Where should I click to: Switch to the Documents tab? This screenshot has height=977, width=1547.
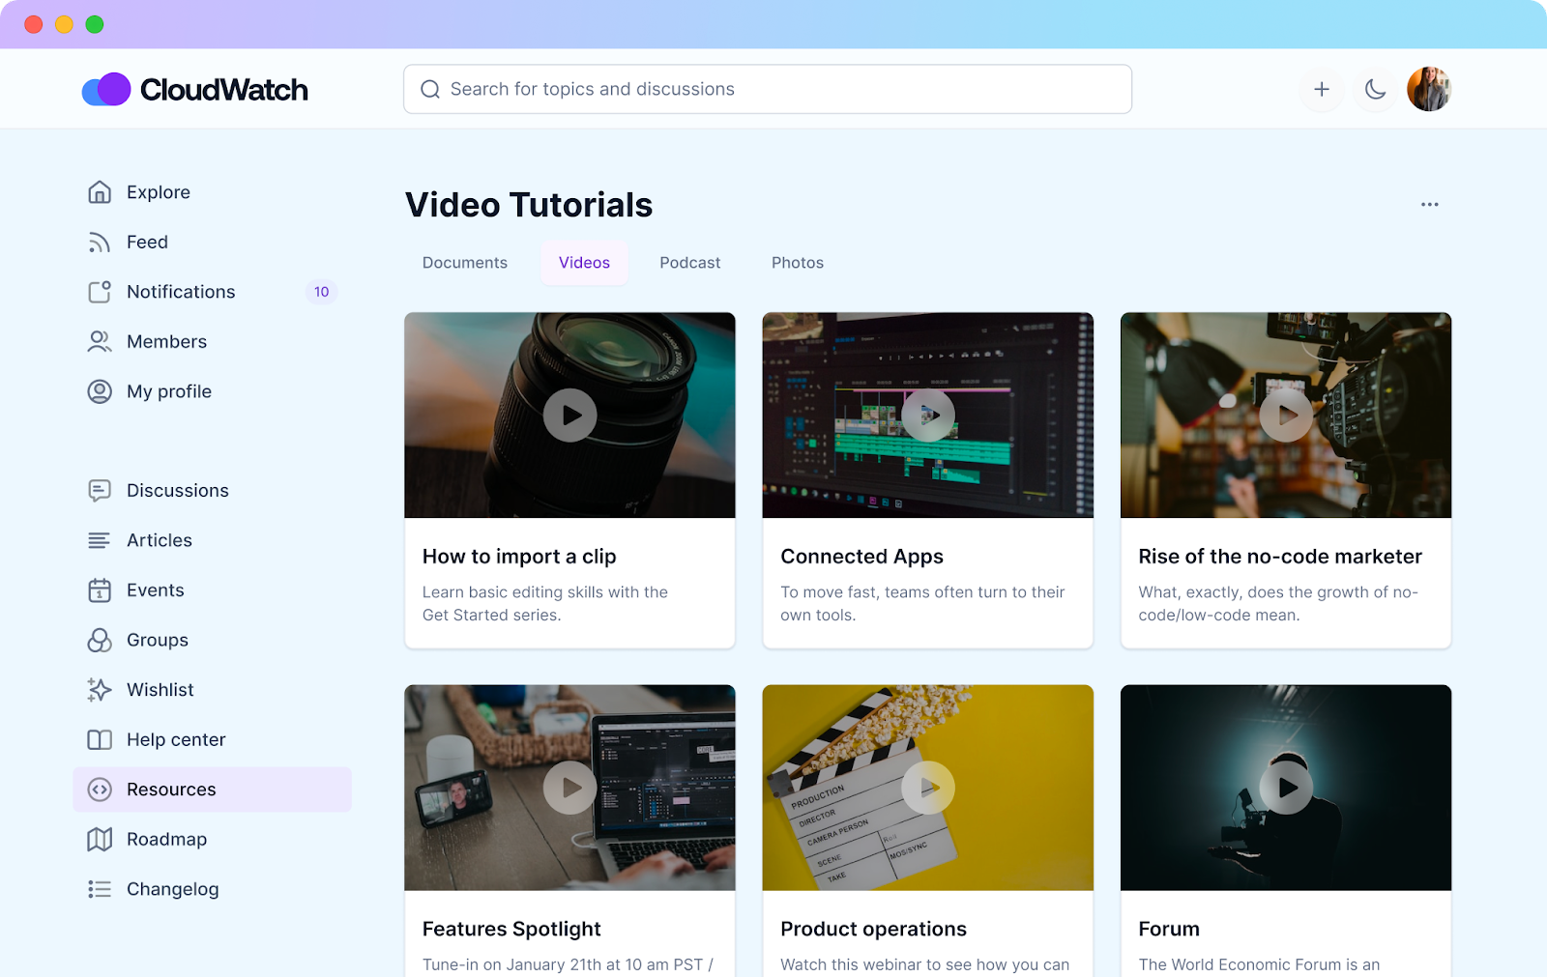click(464, 262)
